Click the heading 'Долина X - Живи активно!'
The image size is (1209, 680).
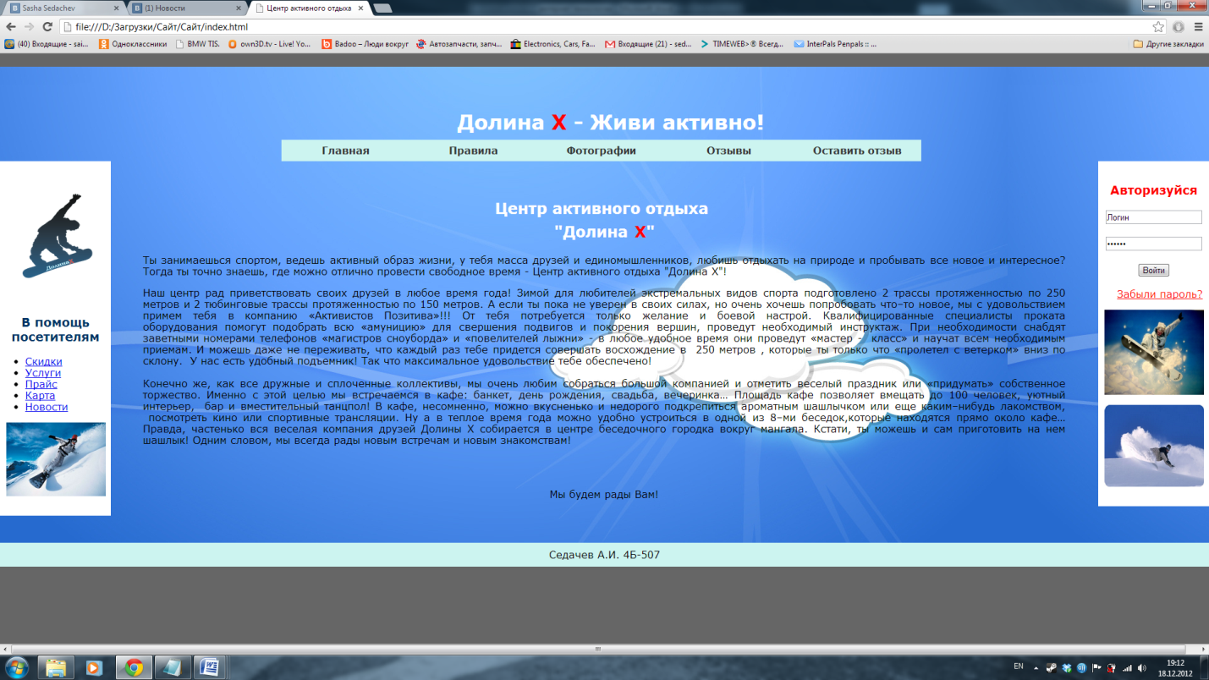coord(610,123)
